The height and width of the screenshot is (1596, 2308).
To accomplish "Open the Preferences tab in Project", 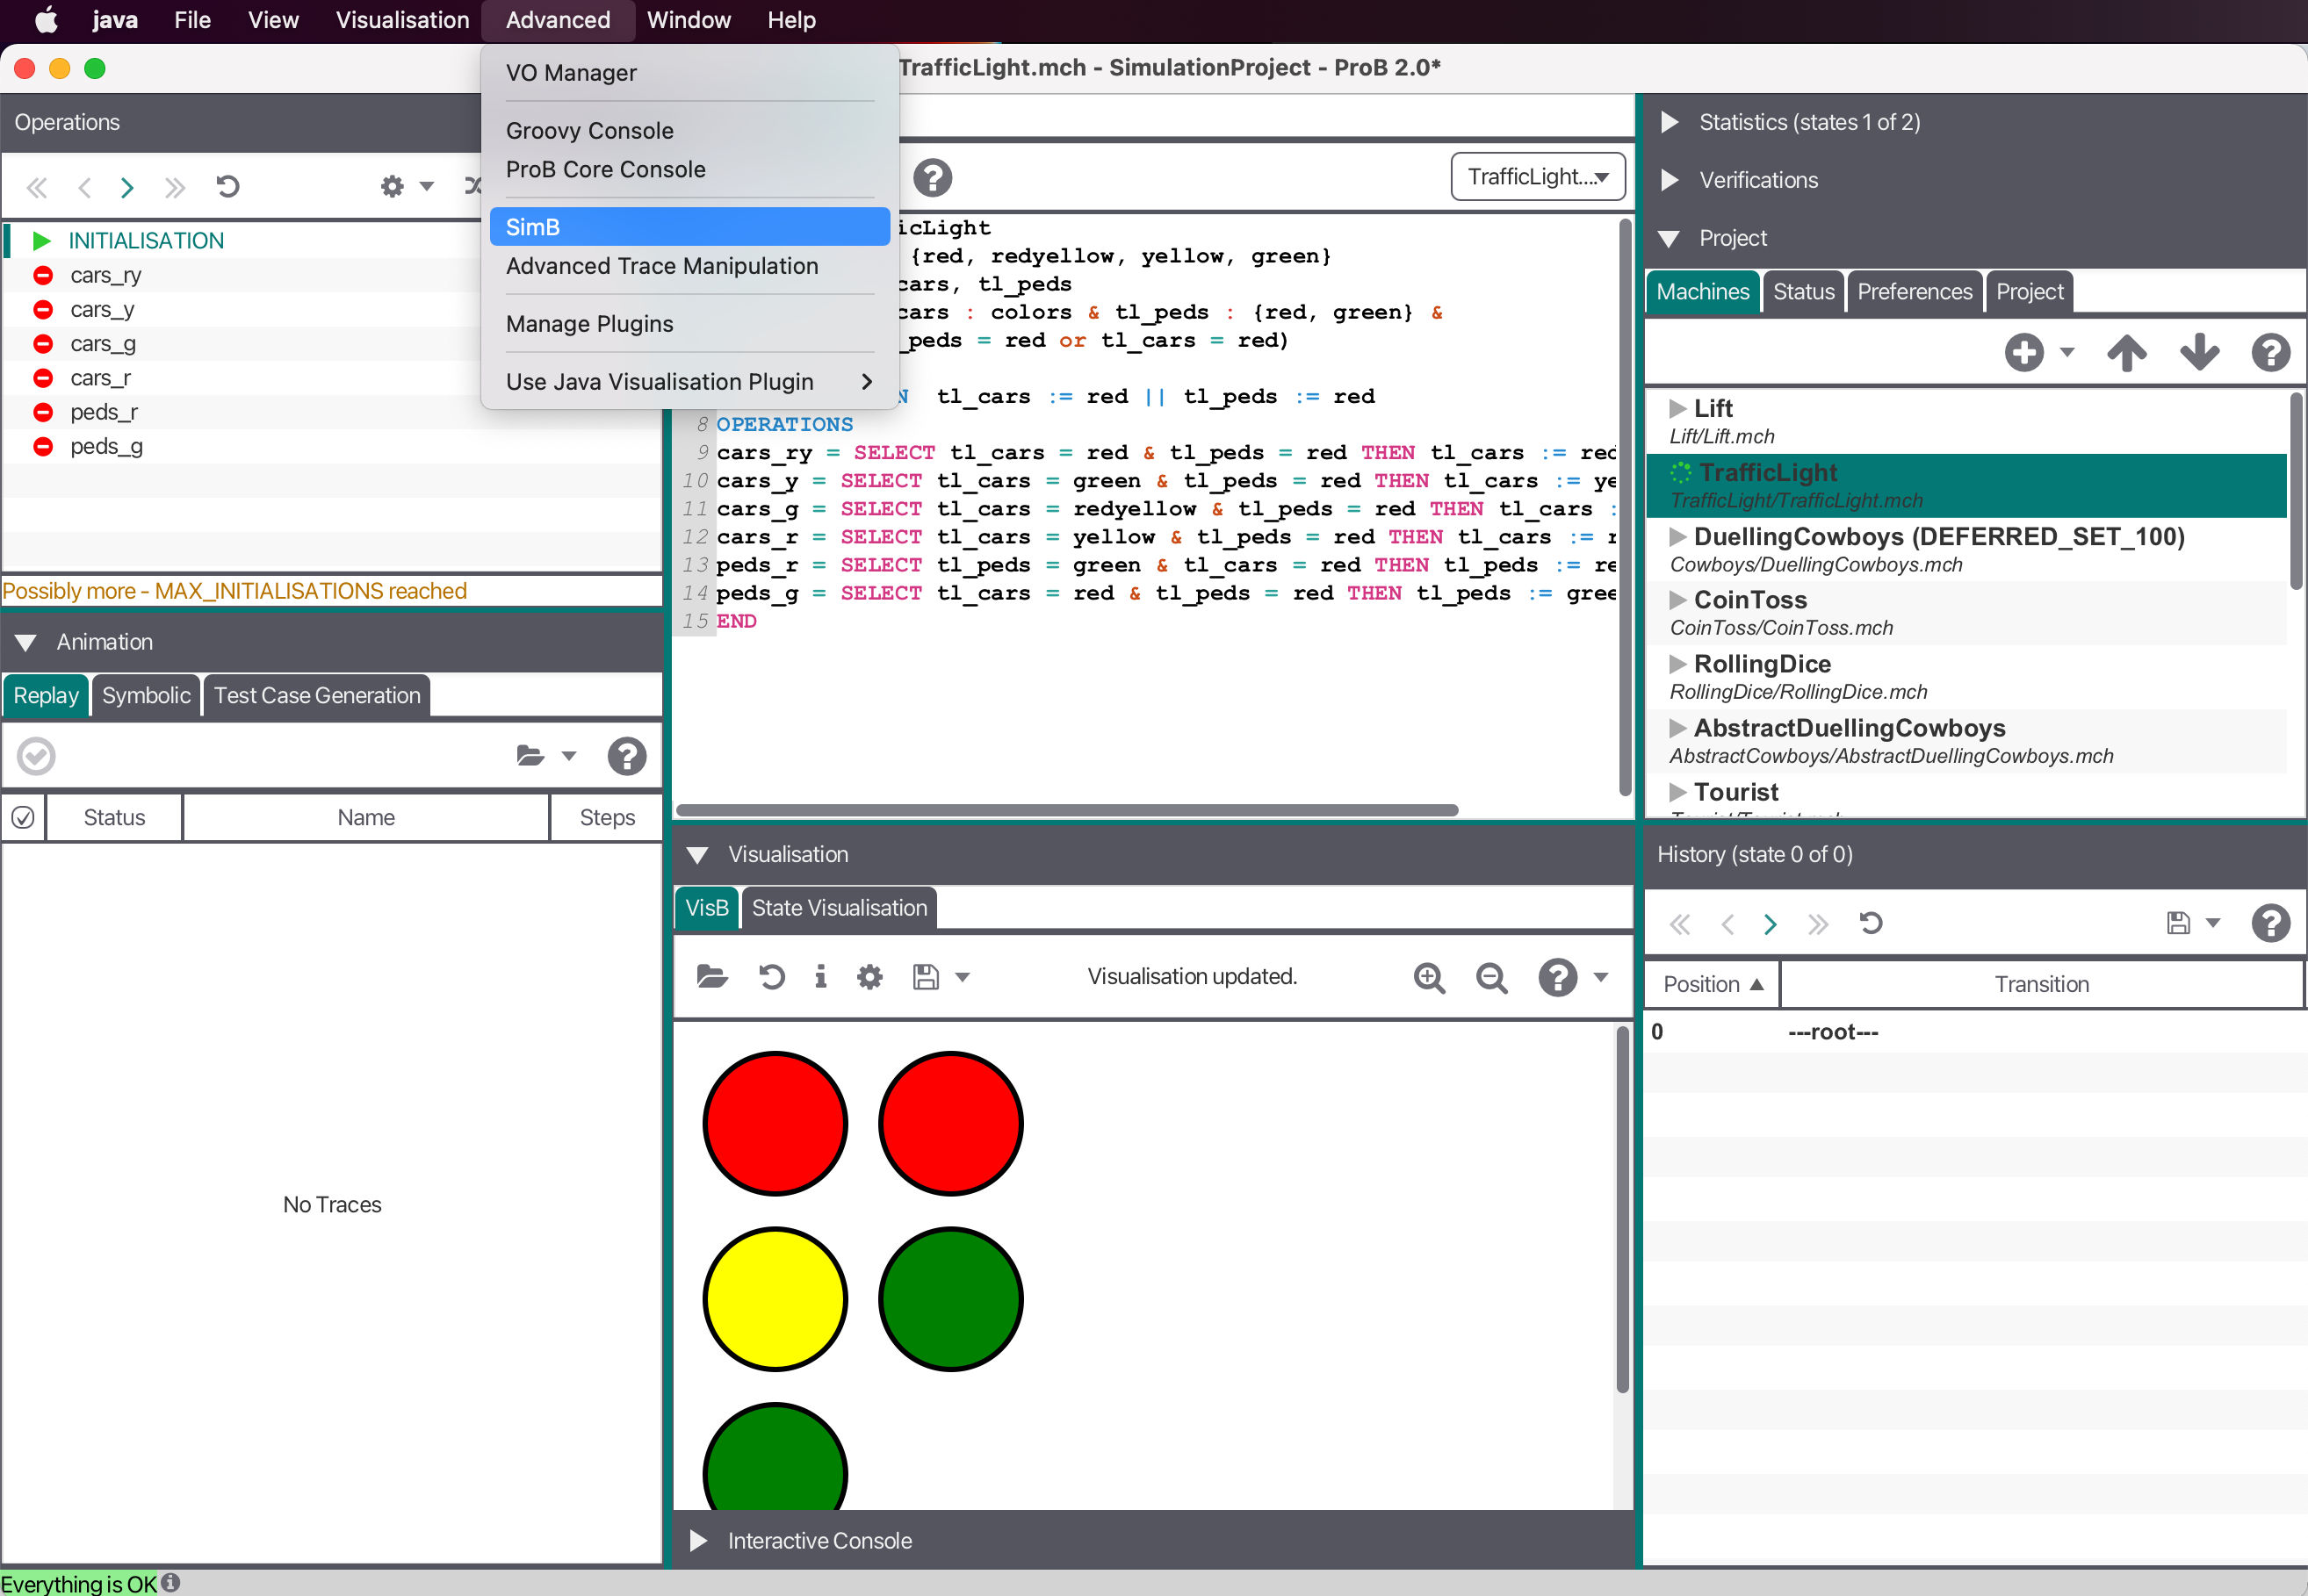I will click(1914, 292).
